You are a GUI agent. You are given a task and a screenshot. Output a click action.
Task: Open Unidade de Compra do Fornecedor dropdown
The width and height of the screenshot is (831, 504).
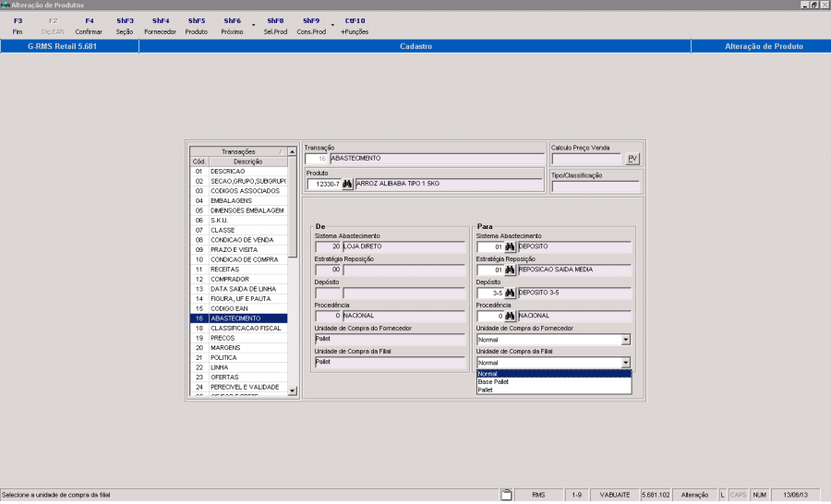626,340
